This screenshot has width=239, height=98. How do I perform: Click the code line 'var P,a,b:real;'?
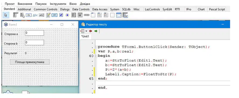click(x=116, y=51)
